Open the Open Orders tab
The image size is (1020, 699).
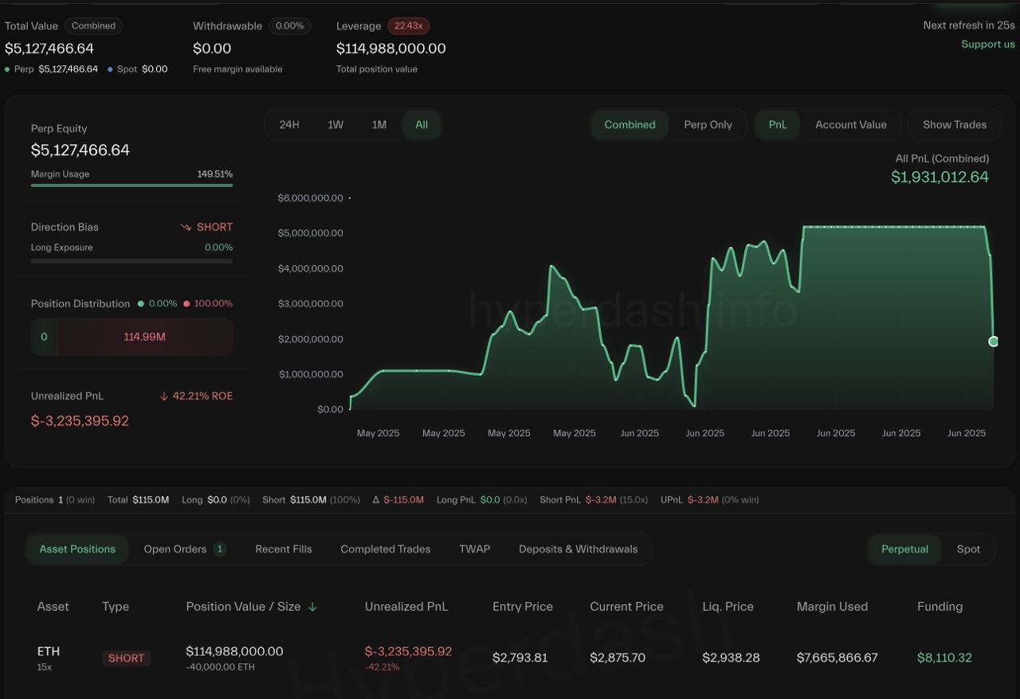click(x=185, y=549)
